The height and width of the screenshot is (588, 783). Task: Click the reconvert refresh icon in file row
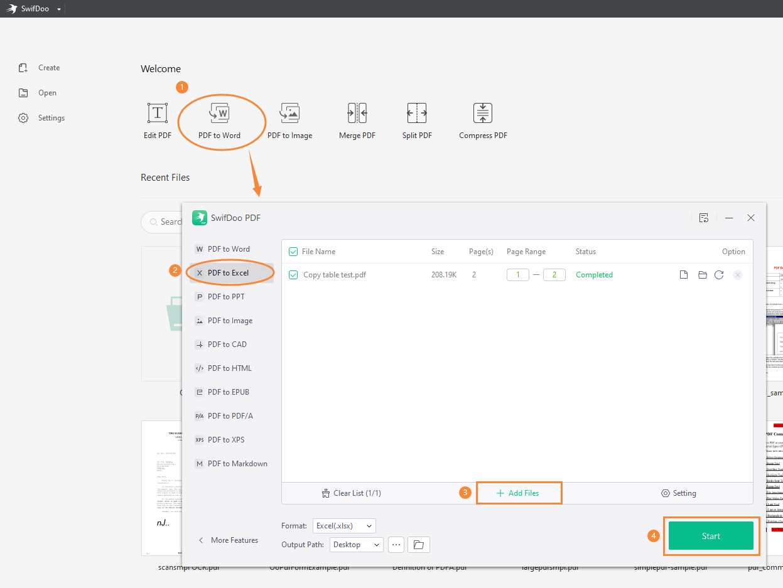pos(719,275)
